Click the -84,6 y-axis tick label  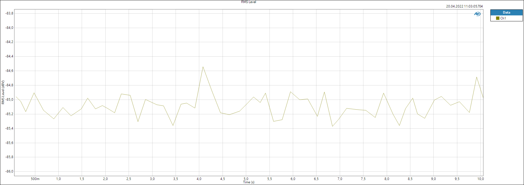[x=9, y=71]
